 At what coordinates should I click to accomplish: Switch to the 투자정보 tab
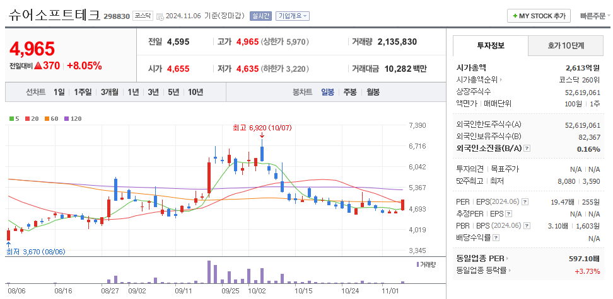(491, 45)
